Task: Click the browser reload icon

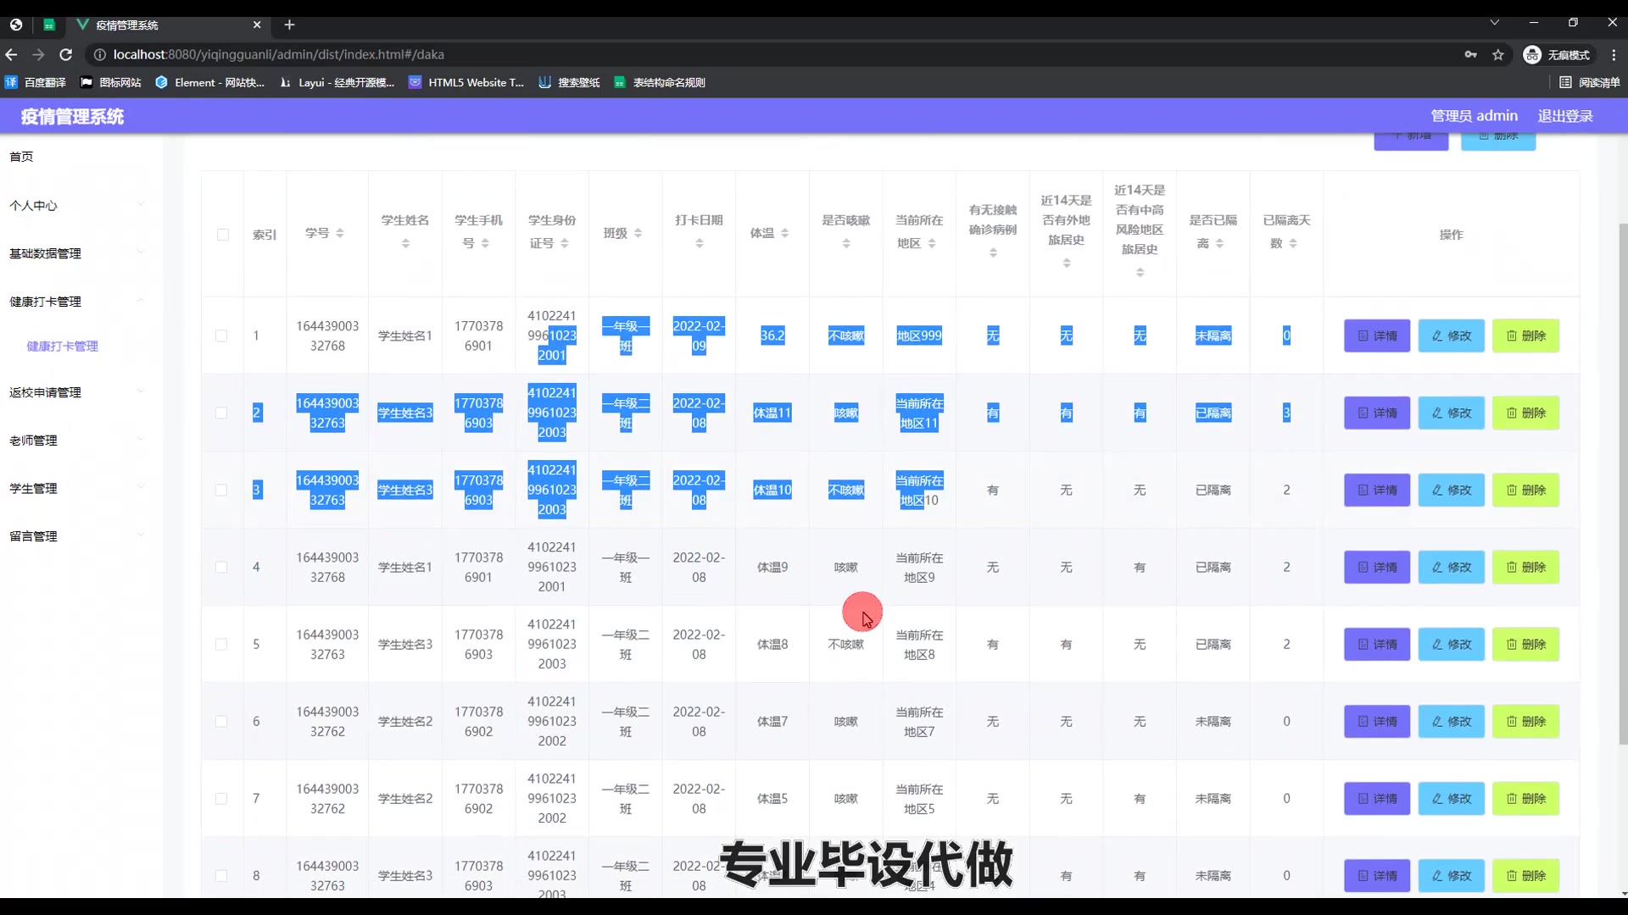Action: point(66,54)
